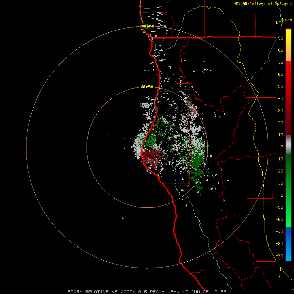The image size is (294, 294).
Task: Click the 100 NMI range ring label
Action: tap(147, 26)
